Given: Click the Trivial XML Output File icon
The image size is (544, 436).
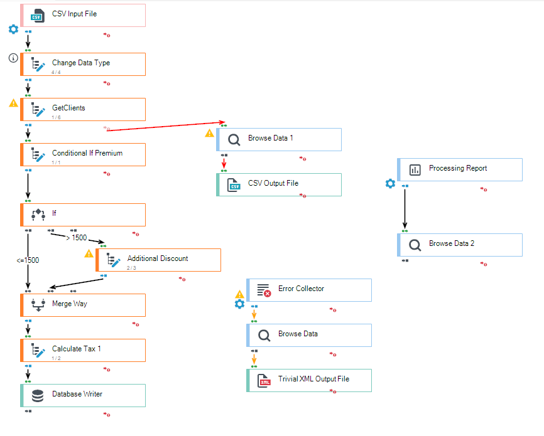Looking at the screenshot, I should 264,381.
